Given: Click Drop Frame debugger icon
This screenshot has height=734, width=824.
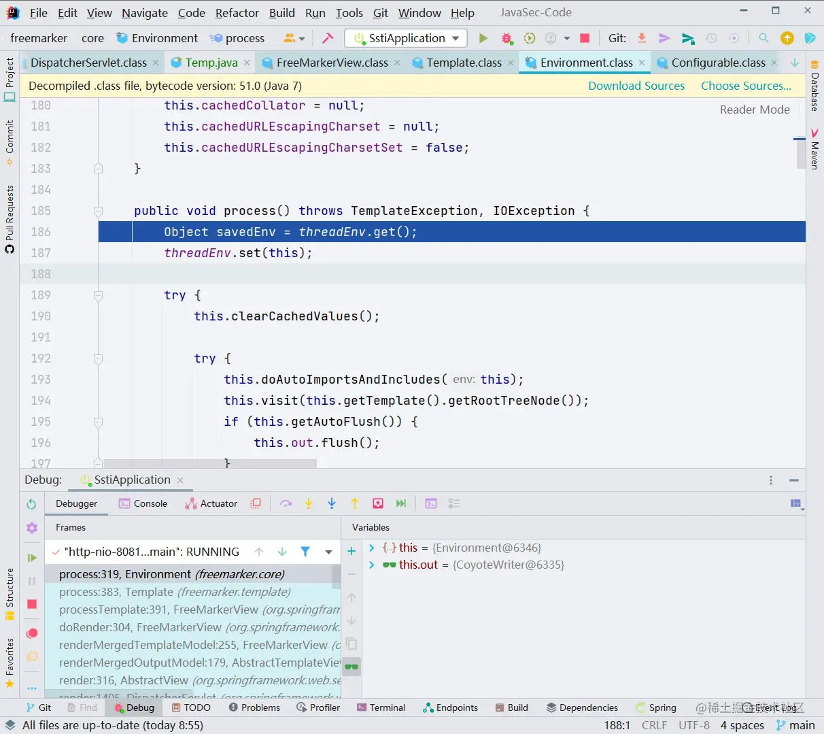Looking at the screenshot, I should 378,503.
